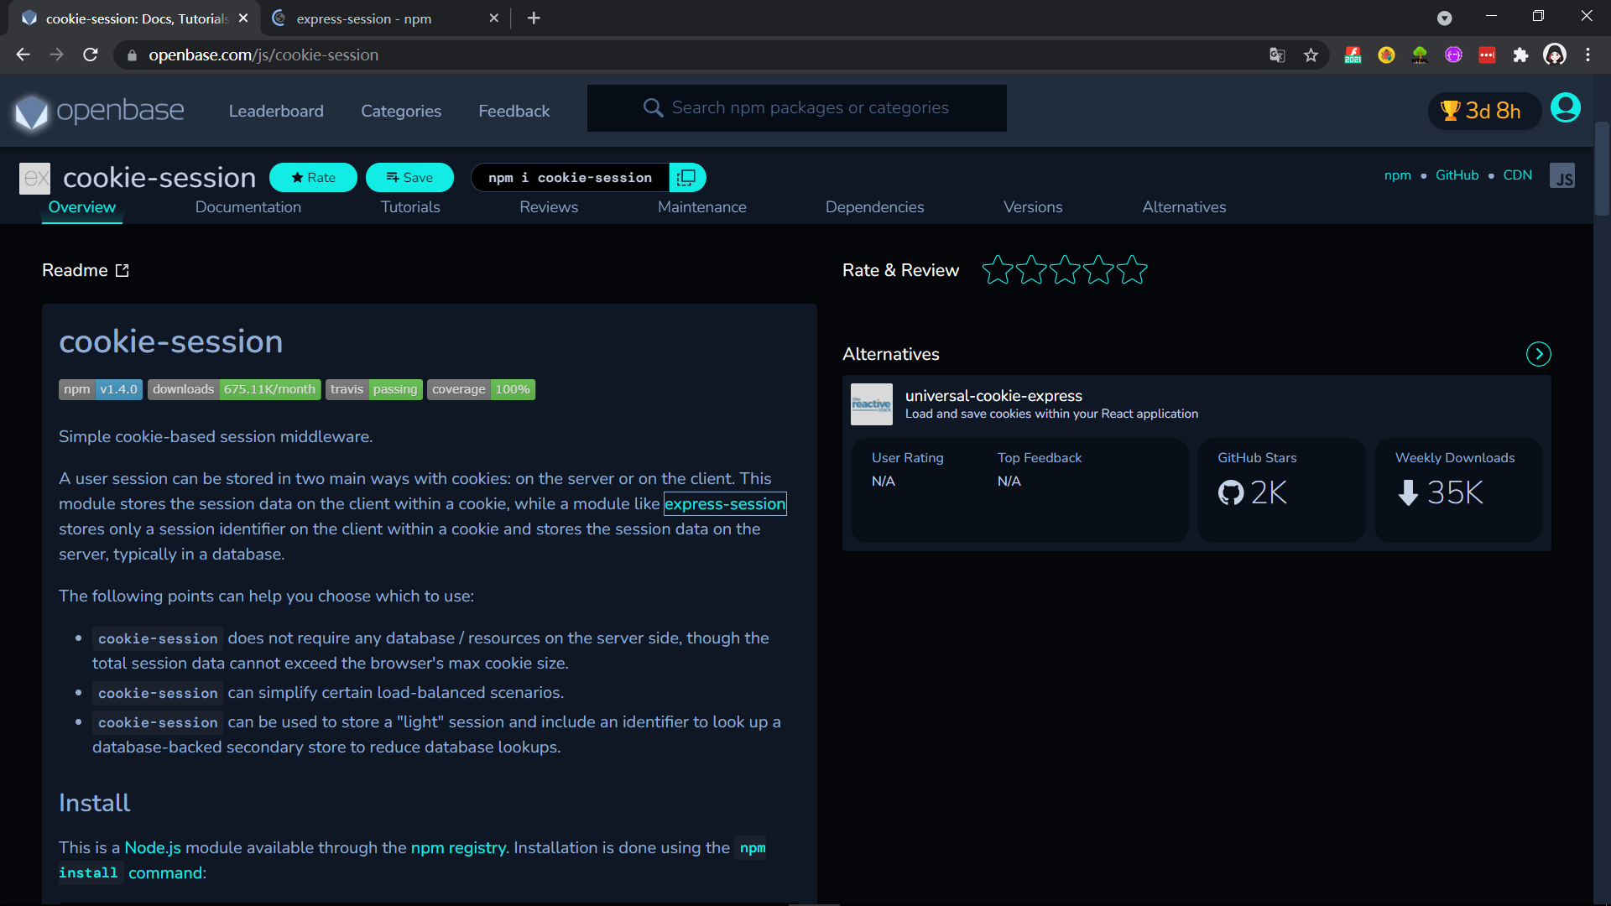
Task: Follow the express-session link in readme
Action: 725,504
